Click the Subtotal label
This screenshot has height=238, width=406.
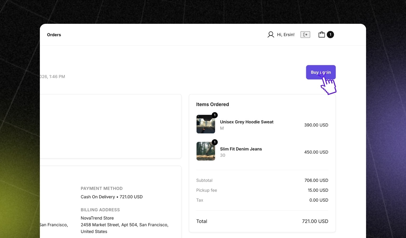click(204, 180)
